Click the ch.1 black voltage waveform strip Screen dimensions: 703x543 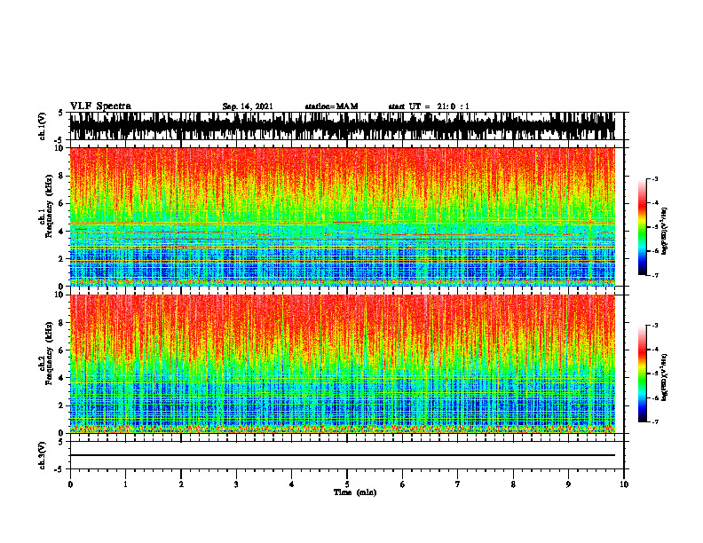[x=342, y=126]
